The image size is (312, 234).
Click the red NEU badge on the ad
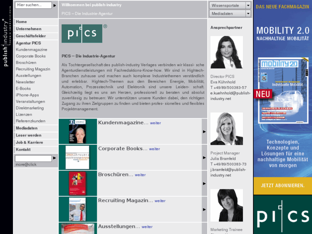pyautogui.click(x=263, y=94)
